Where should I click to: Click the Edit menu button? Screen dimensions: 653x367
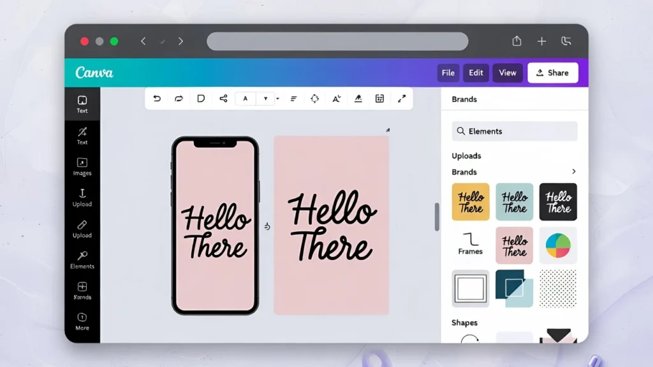point(476,73)
